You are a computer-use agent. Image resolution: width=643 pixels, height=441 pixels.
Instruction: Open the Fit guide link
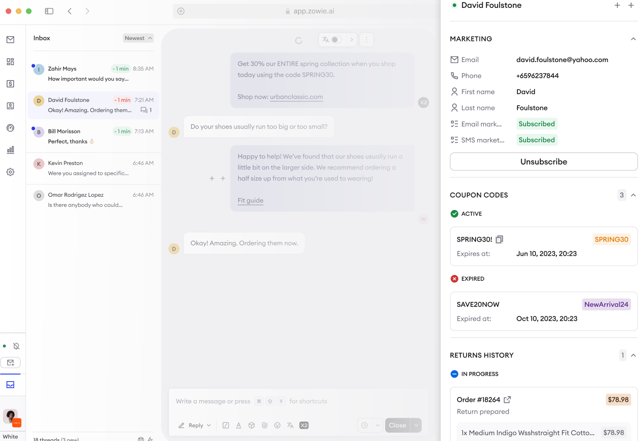[250, 201]
